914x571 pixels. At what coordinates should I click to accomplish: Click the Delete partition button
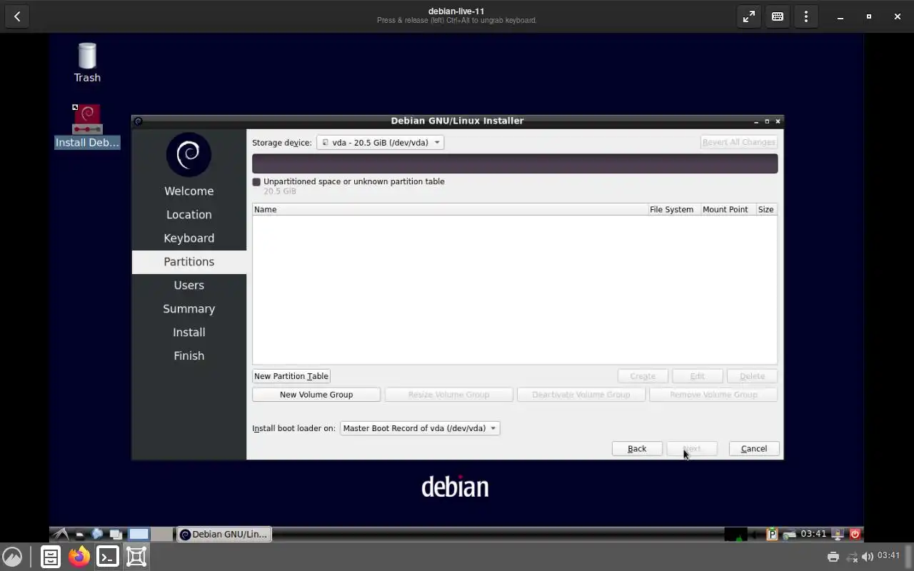pyautogui.click(x=753, y=376)
